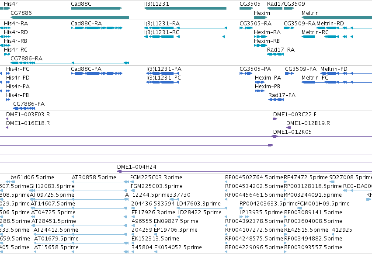The width and height of the screenshot is (372, 254).
Task: Click EST AT09725.5prime
Action: (x=52, y=195)
